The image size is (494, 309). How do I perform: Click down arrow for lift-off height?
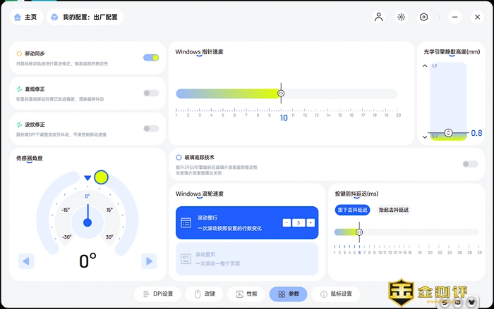[425, 136]
